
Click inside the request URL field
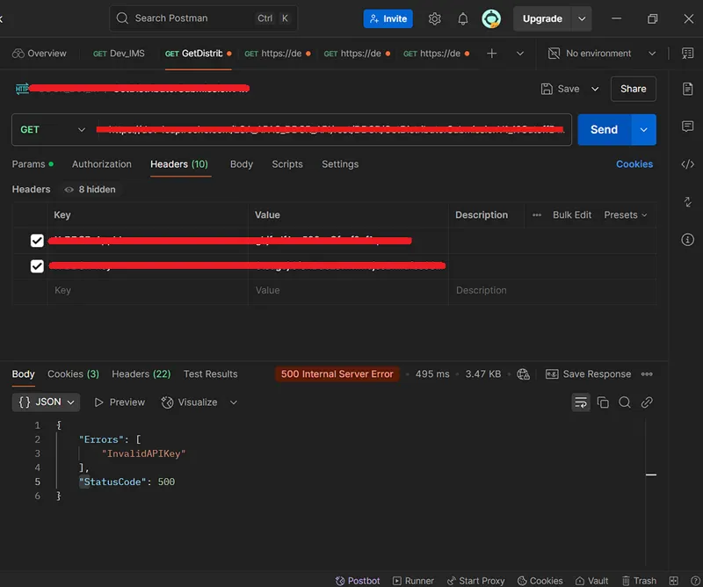pyautogui.click(x=334, y=129)
